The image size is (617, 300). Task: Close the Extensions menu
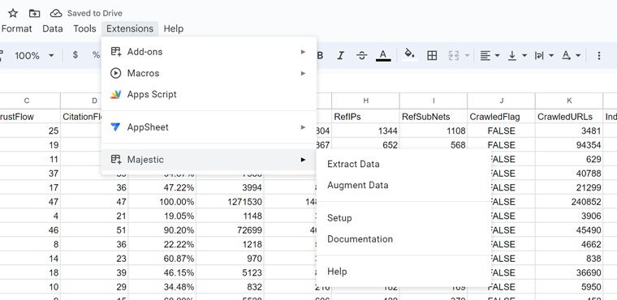[130, 28]
